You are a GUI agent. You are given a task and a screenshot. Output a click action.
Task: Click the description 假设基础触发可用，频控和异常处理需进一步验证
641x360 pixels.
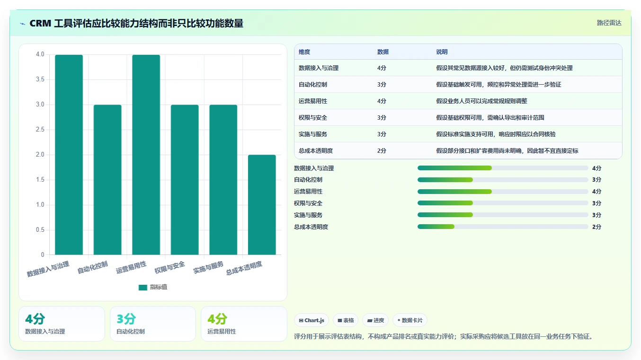pos(499,85)
